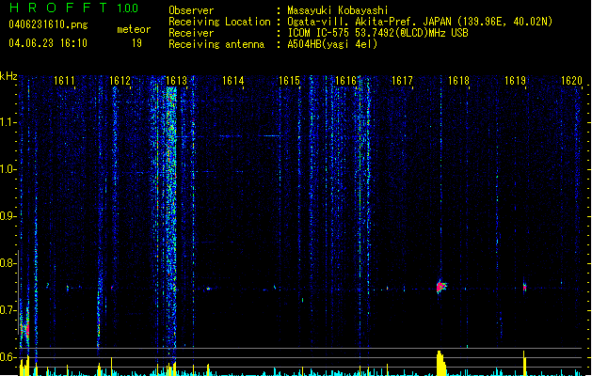
Task: Click the 1620 time axis marker
Action: click(571, 81)
